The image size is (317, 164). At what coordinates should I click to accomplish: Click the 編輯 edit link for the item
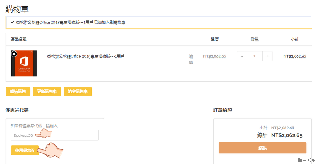pyautogui.click(x=190, y=59)
